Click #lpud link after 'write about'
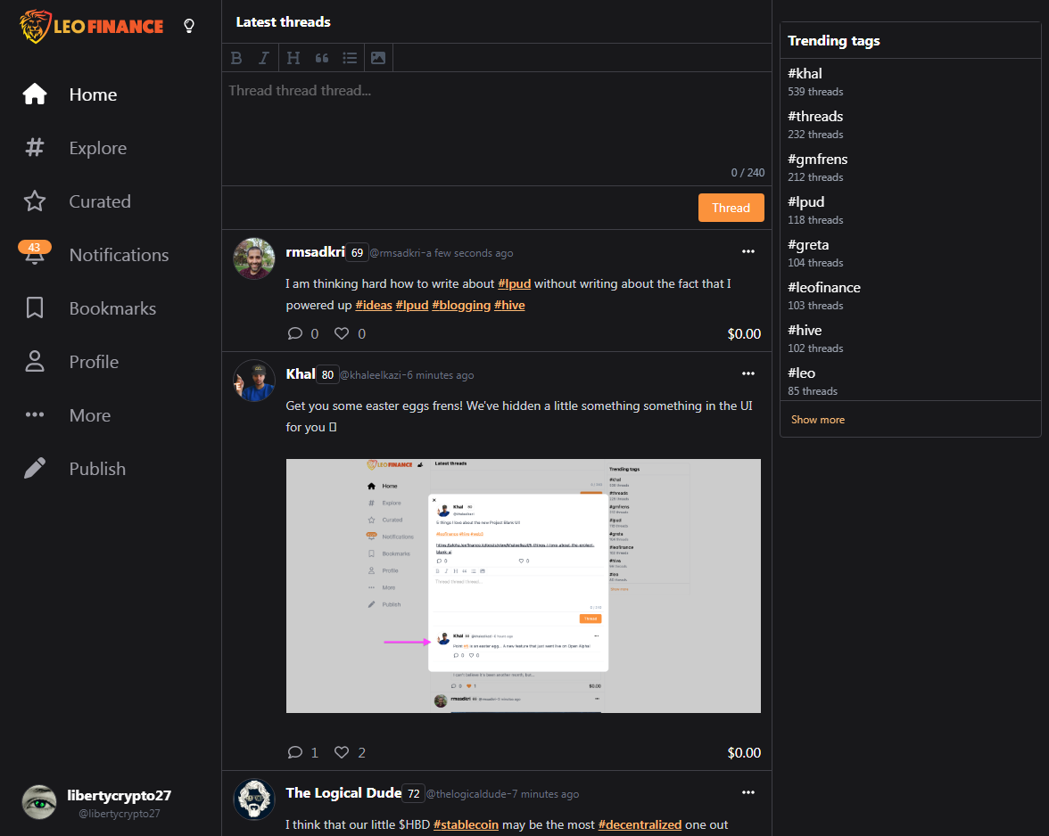This screenshot has width=1049, height=836. tap(515, 284)
